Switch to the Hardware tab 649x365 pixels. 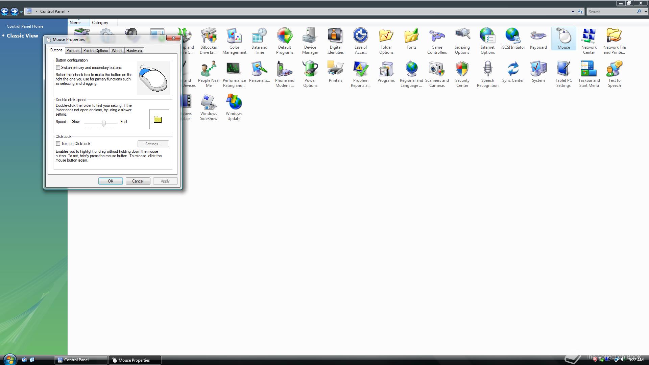coord(134,51)
